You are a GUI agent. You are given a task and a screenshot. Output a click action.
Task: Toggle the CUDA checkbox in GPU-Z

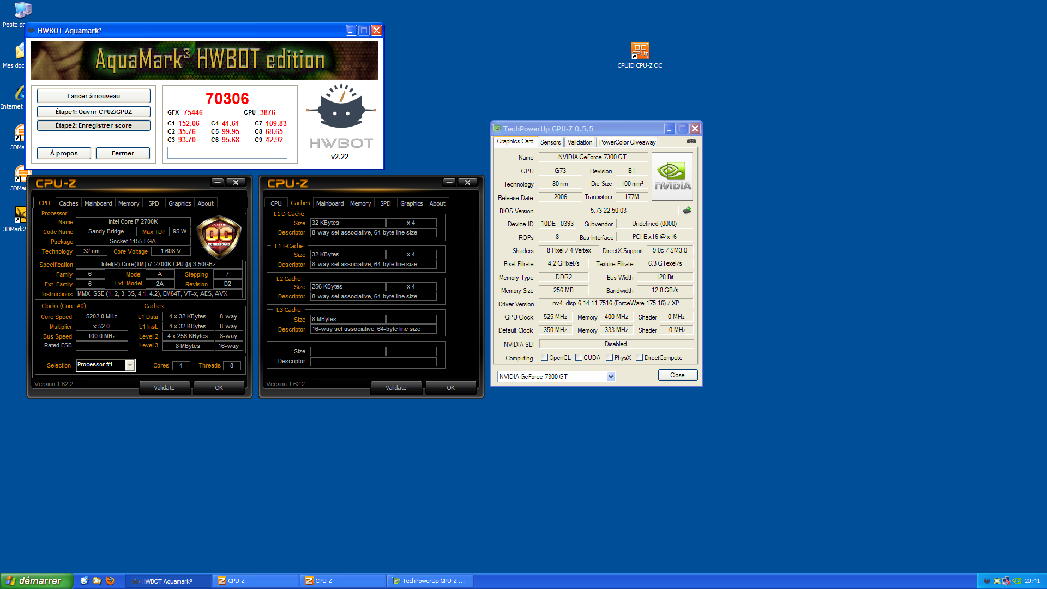(x=579, y=358)
